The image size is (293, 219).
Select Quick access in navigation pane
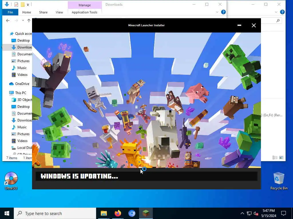click(x=21, y=34)
